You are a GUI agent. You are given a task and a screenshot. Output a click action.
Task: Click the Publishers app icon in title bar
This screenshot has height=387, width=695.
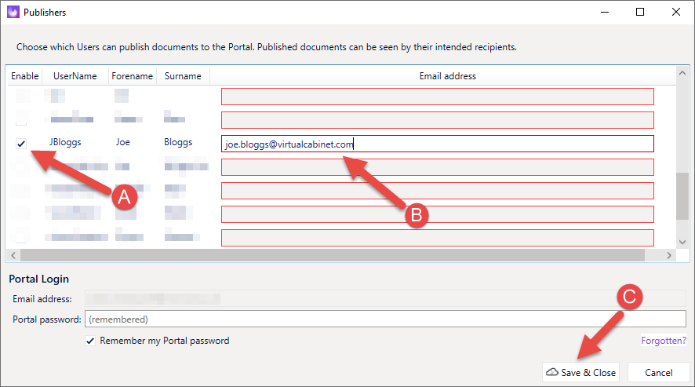13,12
